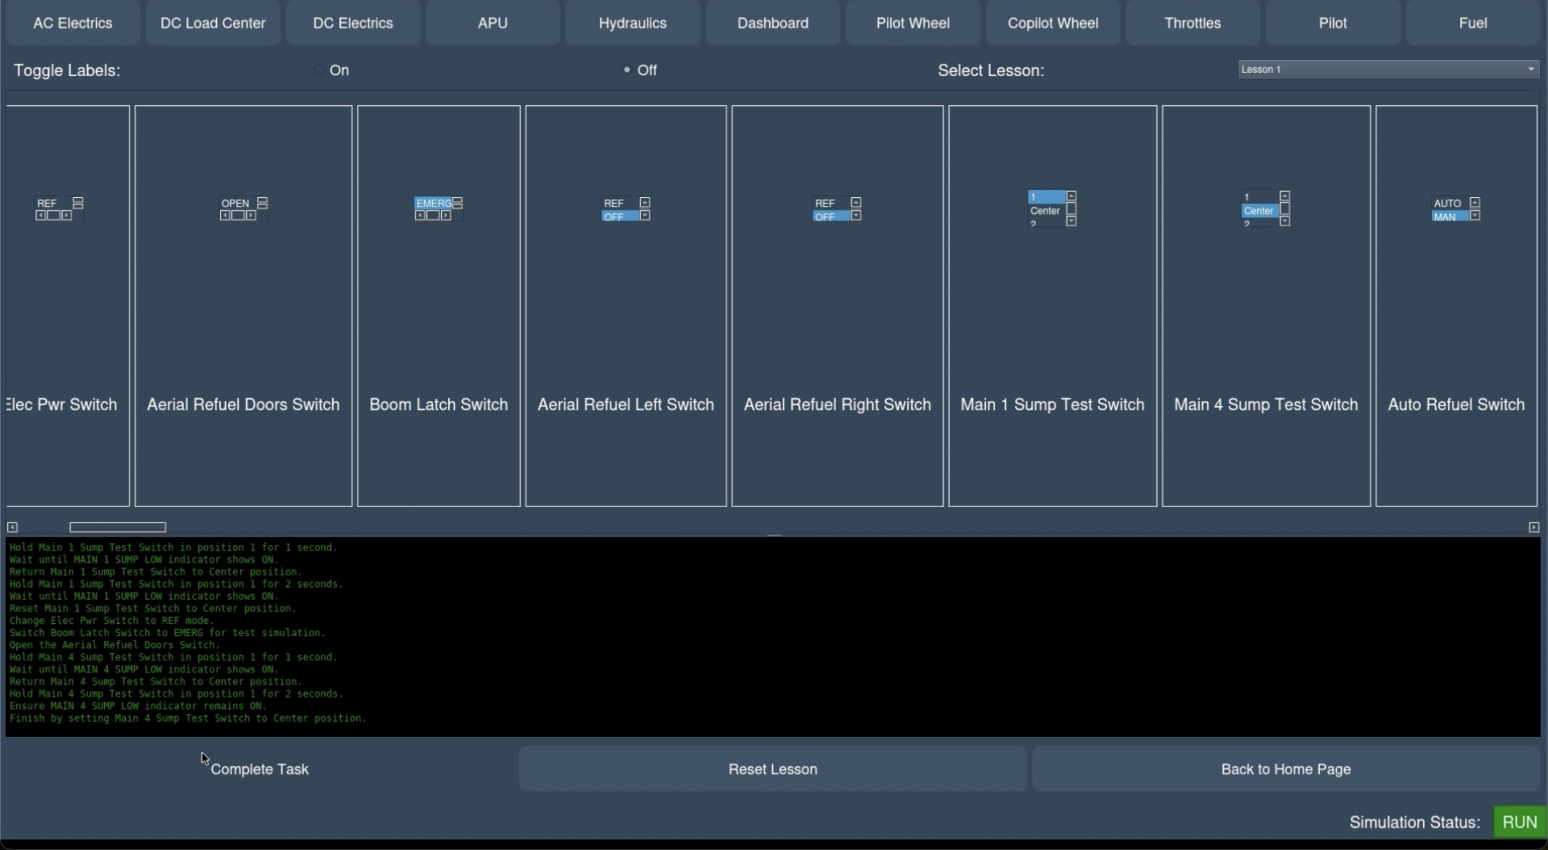Viewport: 1548px width, 850px height.
Task: Select Center in Main 1 Sump Test Switch
Action: [x=1045, y=211]
